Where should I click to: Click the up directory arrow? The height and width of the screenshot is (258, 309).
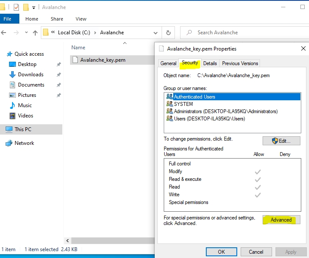coord(35,33)
